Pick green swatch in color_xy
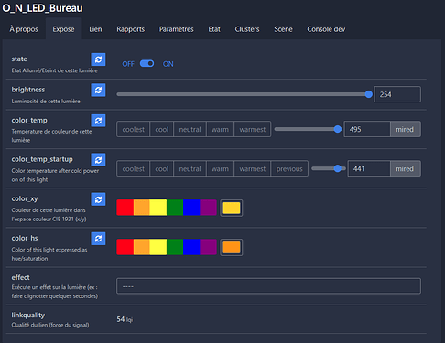445x343 pixels. pos(175,208)
